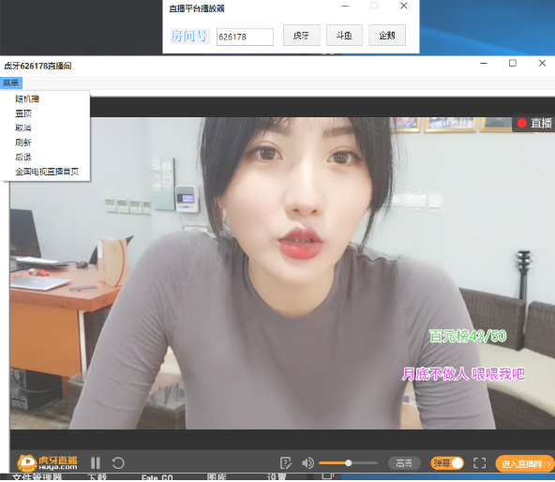
Task: Close the 直播平台播放器 window
Action: pos(403,6)
